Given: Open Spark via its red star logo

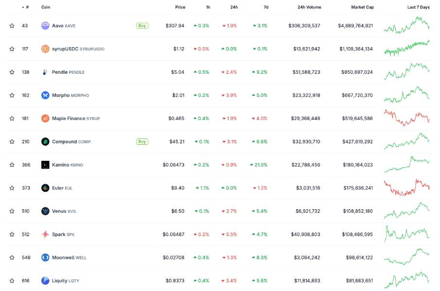Looking at the screenshot, I should (x=45, y=234).
